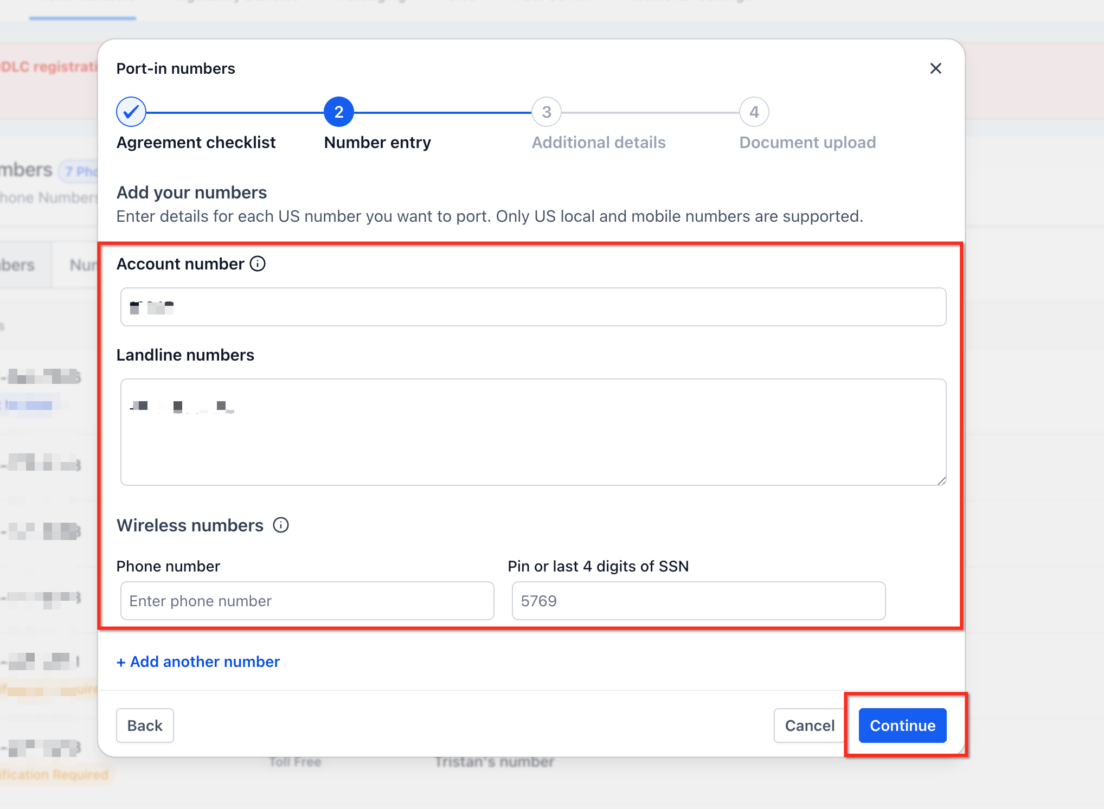Click the Account number info icon
1104x809 pixels.
click(x=258, y=264)
